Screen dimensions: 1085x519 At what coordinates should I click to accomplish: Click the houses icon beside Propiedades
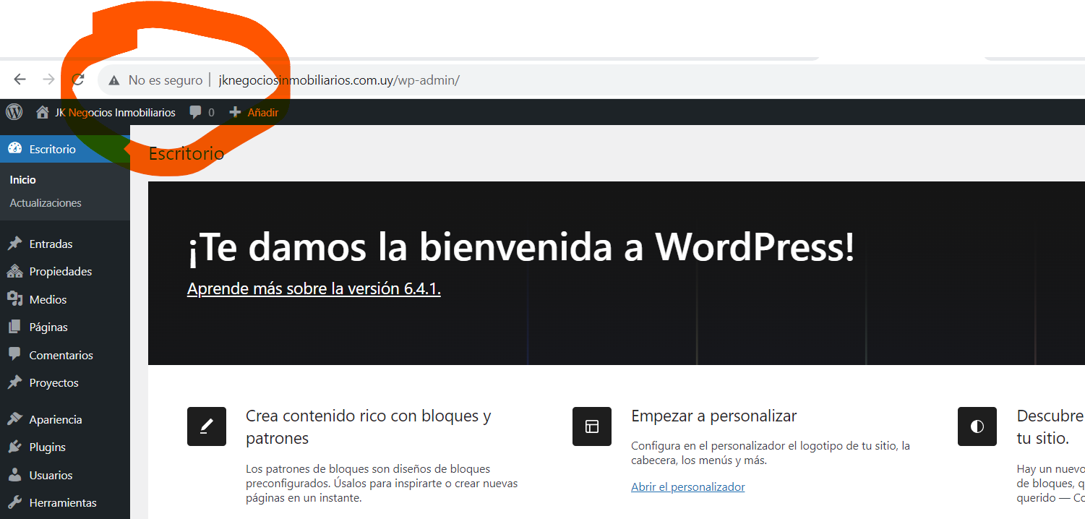[14, 271]
